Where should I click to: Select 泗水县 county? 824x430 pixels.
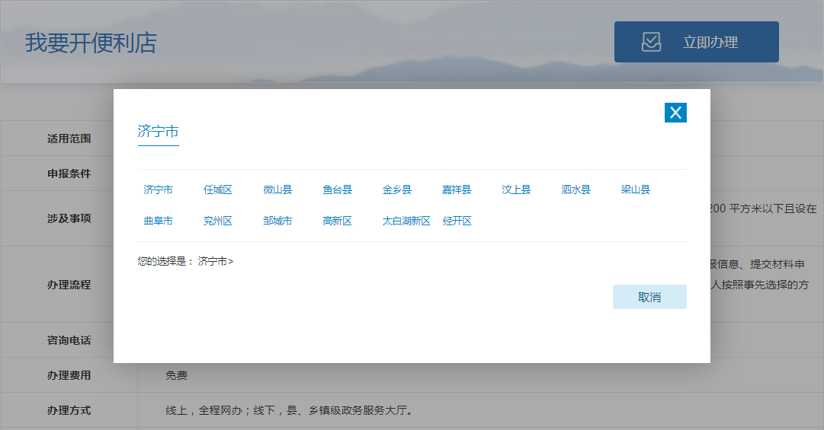click(576, 190)
